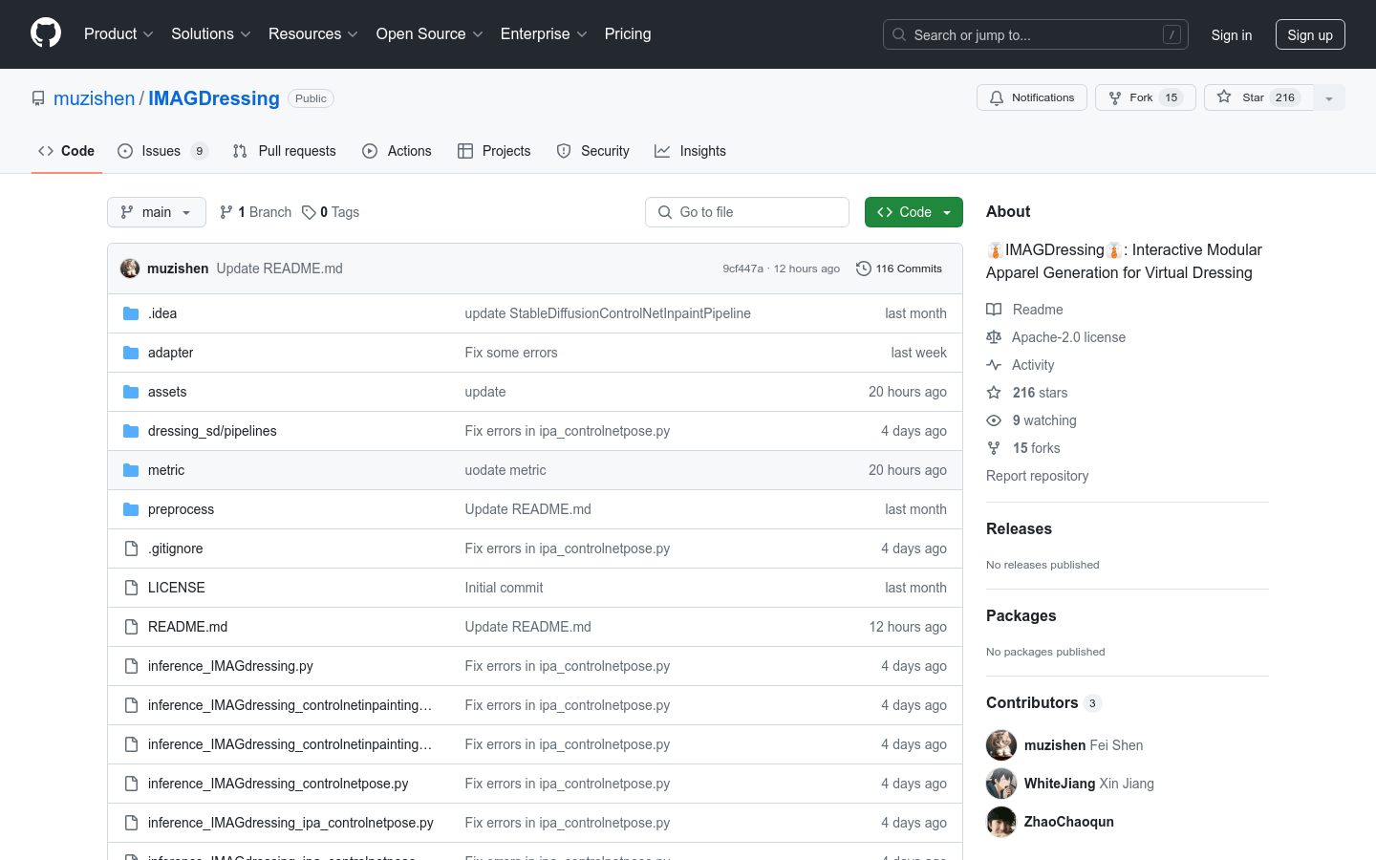1376x860 pixels.
Task: Click the .idea folder icon
Action: [131, 313]
